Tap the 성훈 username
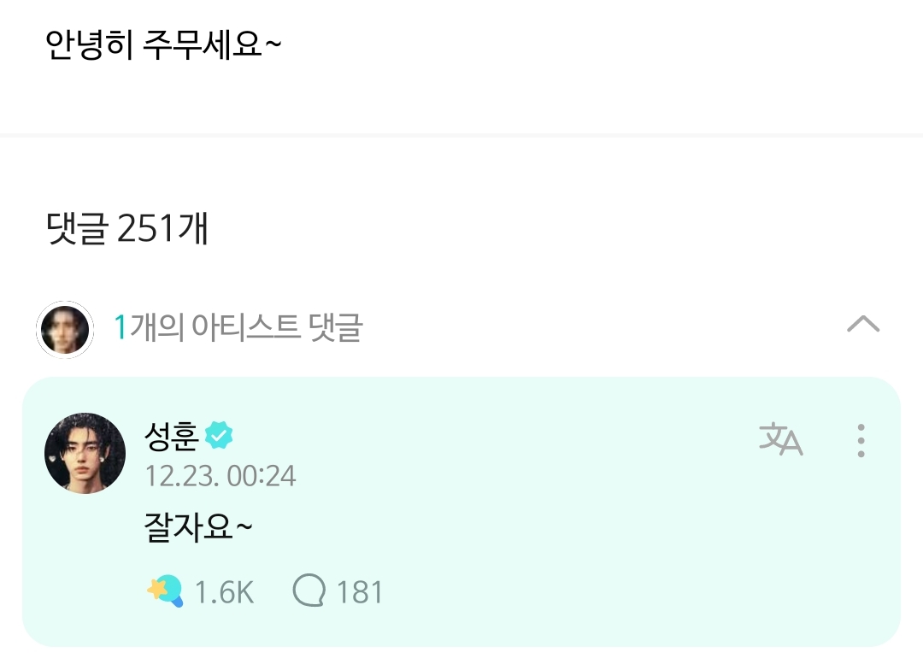 (172, 437)
